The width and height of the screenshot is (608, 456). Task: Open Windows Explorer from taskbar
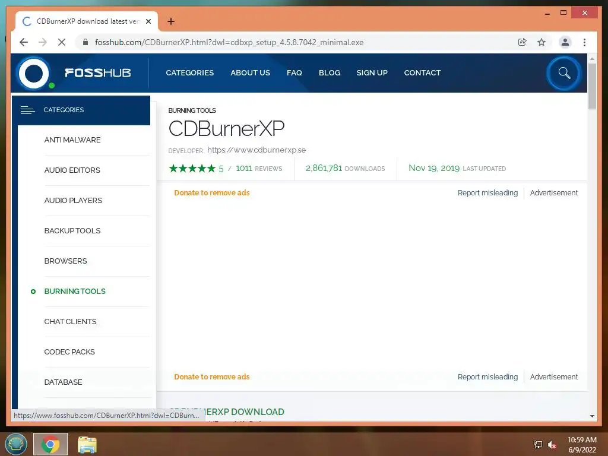(87, 444)
